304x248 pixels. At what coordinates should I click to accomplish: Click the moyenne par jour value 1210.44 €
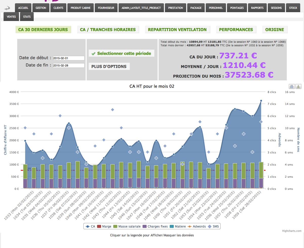click(244, 65)
